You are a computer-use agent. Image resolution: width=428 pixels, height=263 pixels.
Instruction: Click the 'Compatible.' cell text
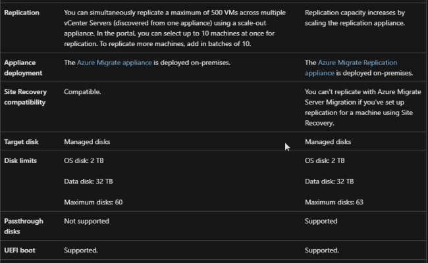click(x=82, y=91)
